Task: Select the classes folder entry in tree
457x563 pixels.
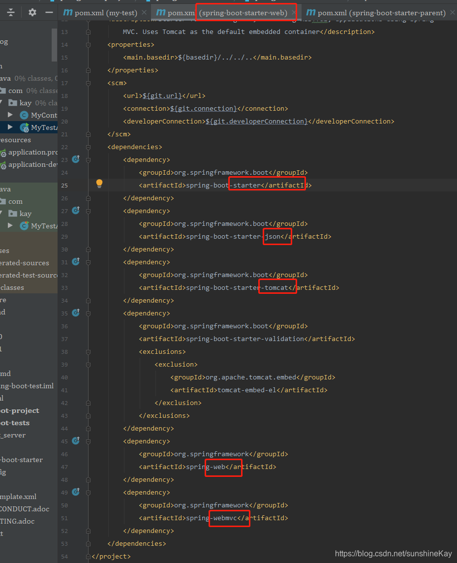Action: pyautogui.click(x=12, y=287)
